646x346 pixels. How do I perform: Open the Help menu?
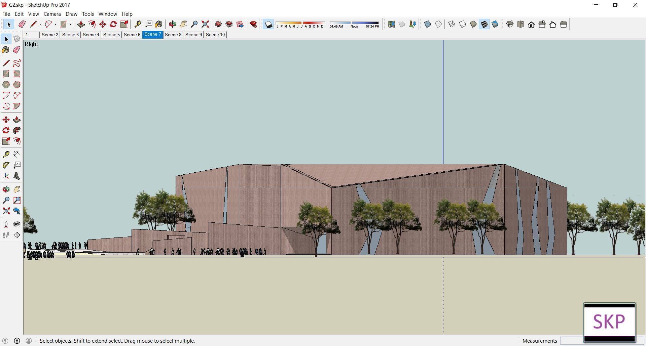127,14
